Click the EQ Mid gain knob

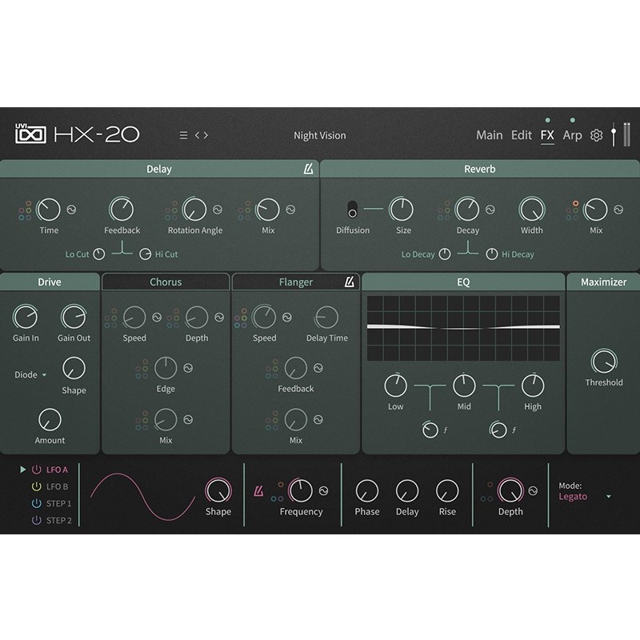pyautogui.click(x=464, y=386)
